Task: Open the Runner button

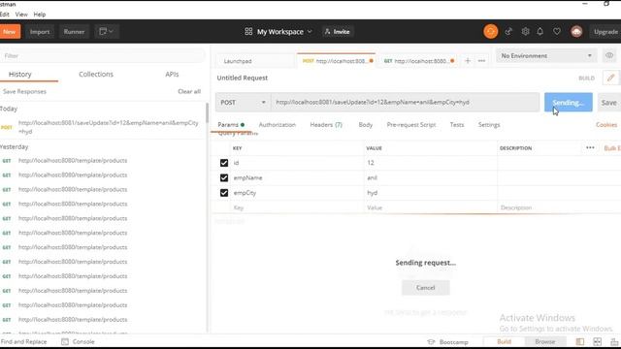Action: (74, 31)
